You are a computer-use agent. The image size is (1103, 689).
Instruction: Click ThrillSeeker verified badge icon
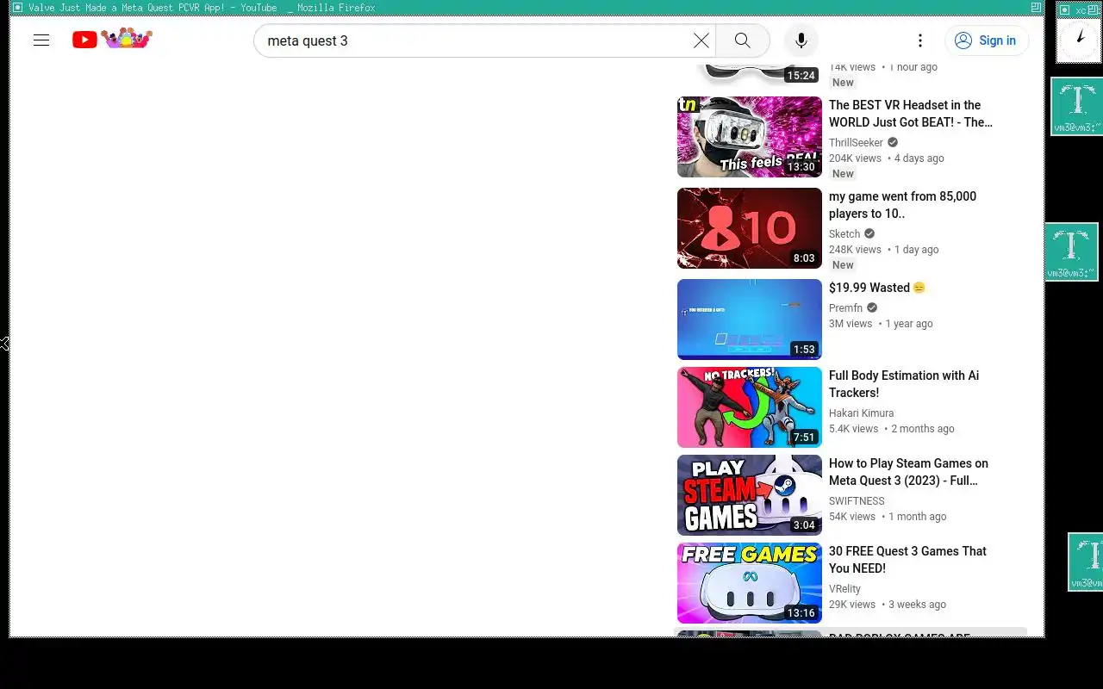click(893, 143)
